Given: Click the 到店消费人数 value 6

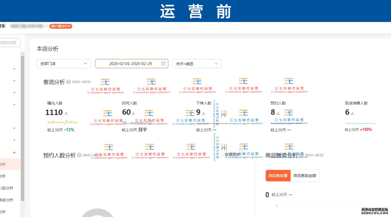Looking at the screenshot, I should [347, 112].
